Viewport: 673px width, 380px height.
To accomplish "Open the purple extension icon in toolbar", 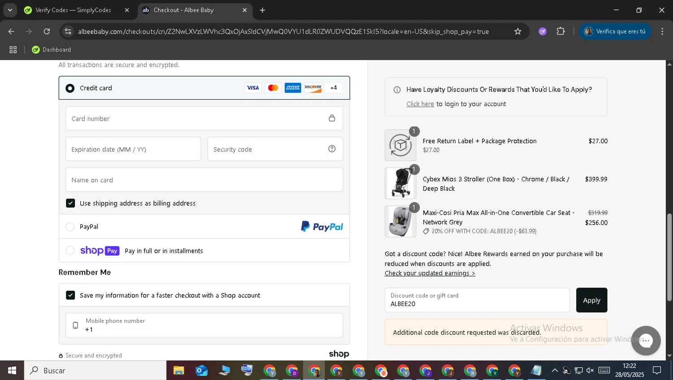I will tap(542, 31).
